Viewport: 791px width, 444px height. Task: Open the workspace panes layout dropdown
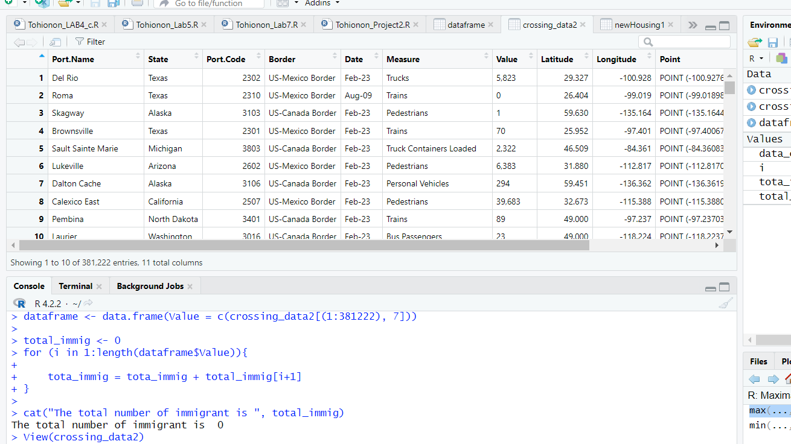tap(287, 3)
